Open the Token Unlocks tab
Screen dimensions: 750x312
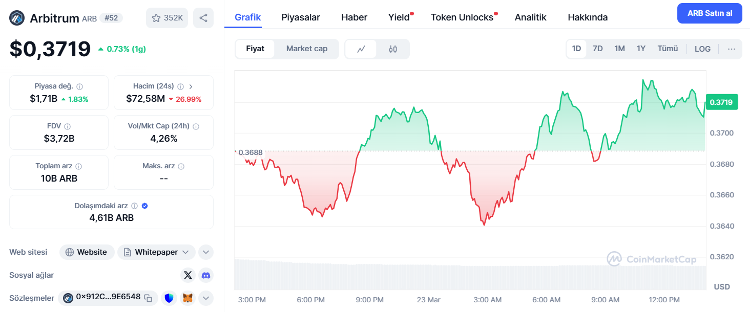click(462, 17)
